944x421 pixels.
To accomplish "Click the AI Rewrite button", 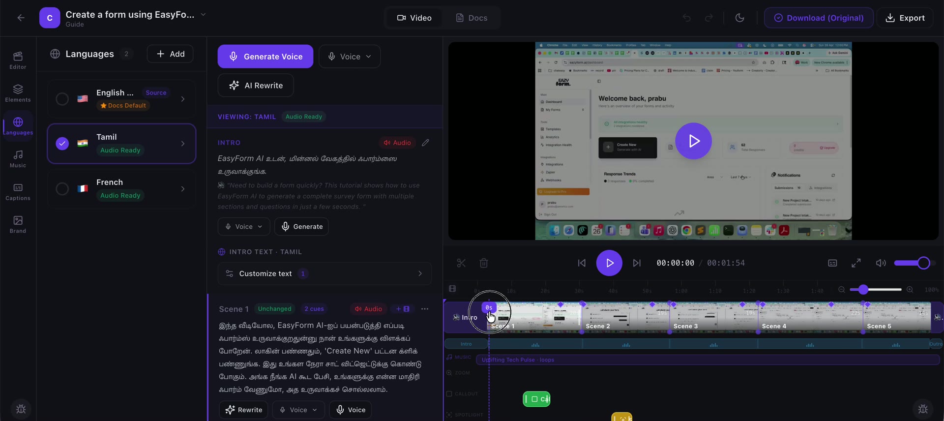I will tap(256, 86).
